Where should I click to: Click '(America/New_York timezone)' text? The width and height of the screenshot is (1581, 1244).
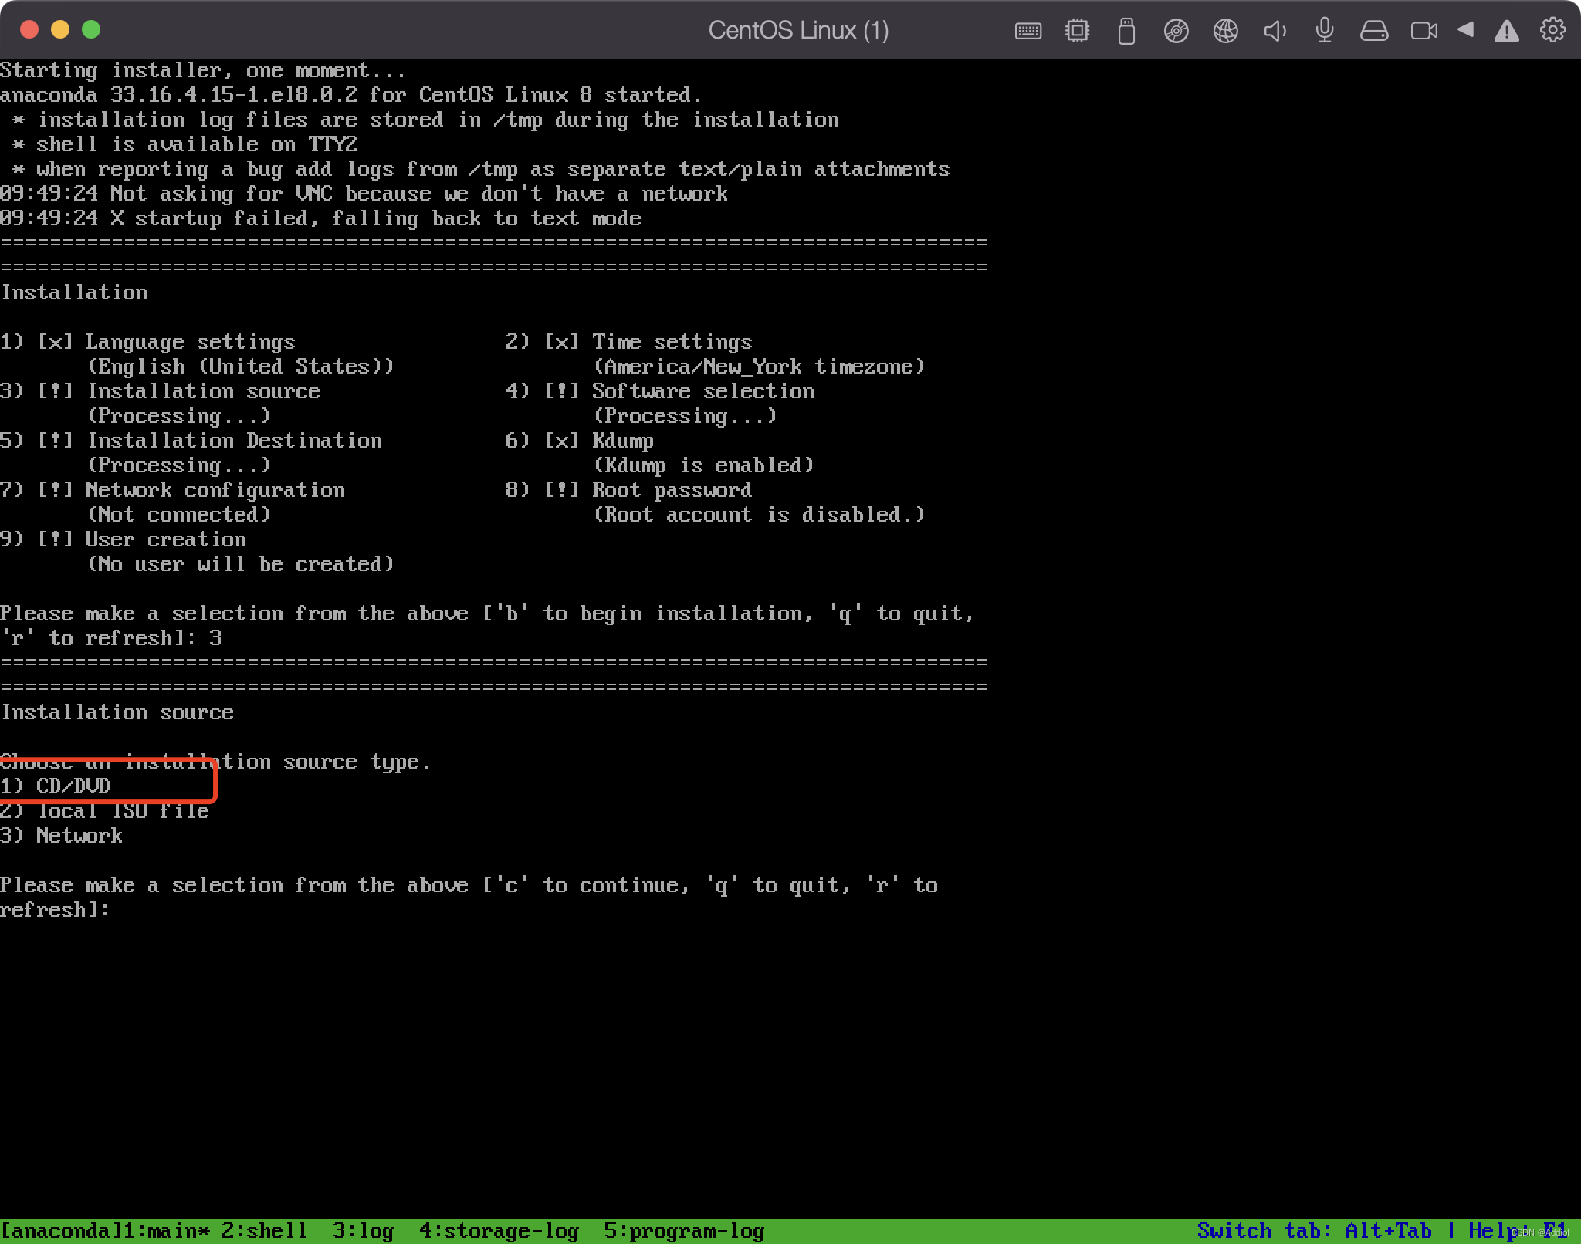tap(759, 367)
